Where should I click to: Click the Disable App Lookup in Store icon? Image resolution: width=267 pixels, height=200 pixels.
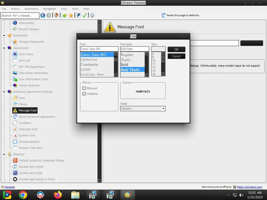click(x=15, y=179)
